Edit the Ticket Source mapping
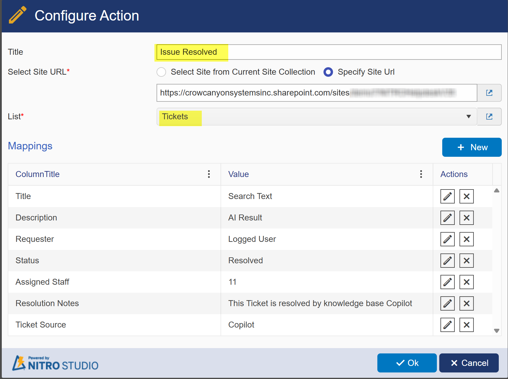 coord(447,325)
